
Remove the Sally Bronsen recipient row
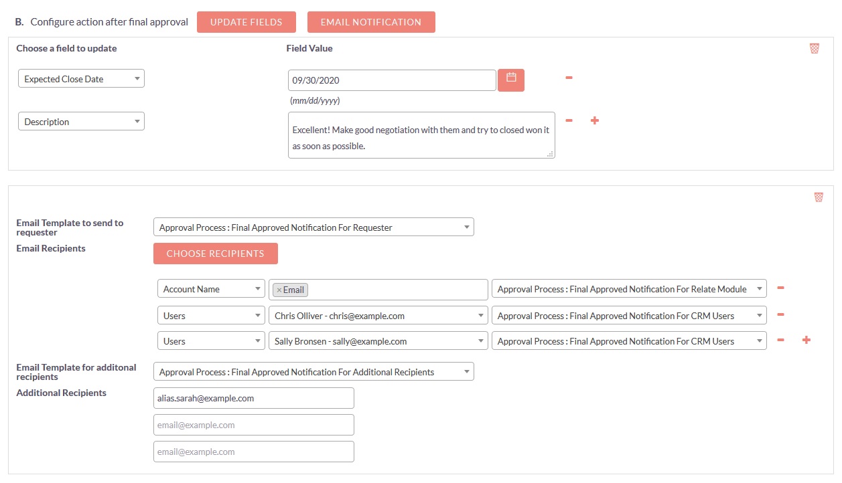coord(780,340)
